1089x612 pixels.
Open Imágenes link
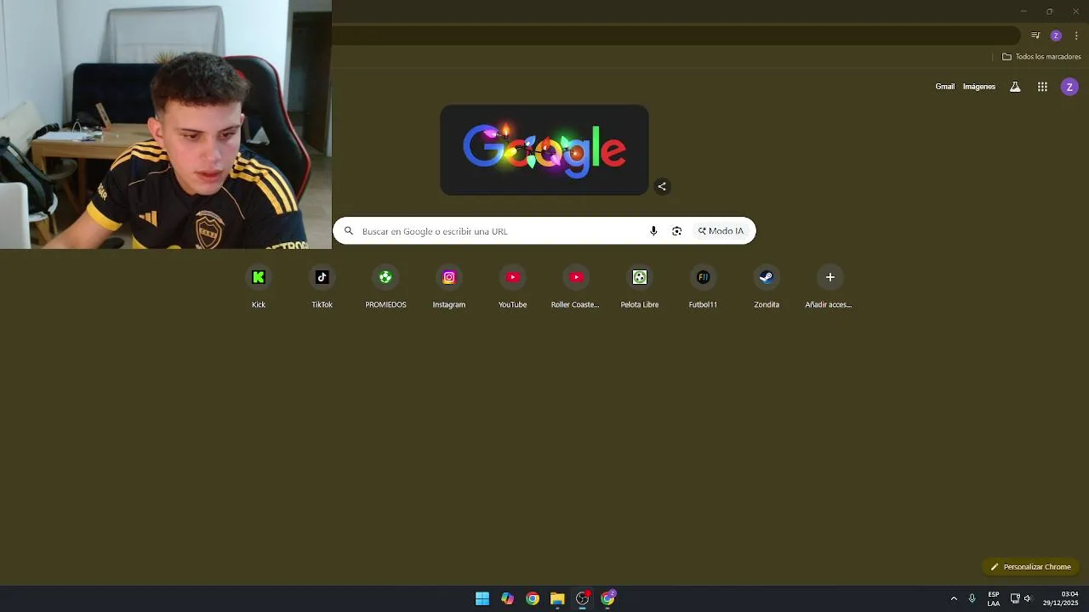[x=979, y=87]
